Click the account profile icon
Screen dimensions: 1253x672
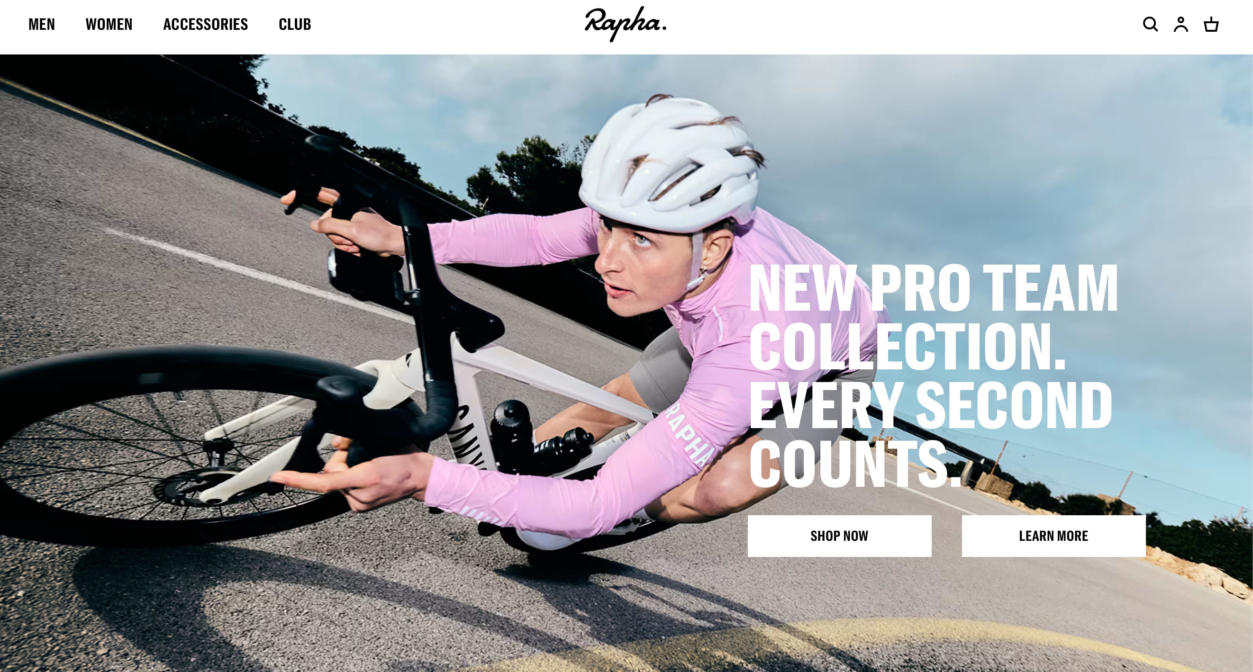click(1180, 24)
